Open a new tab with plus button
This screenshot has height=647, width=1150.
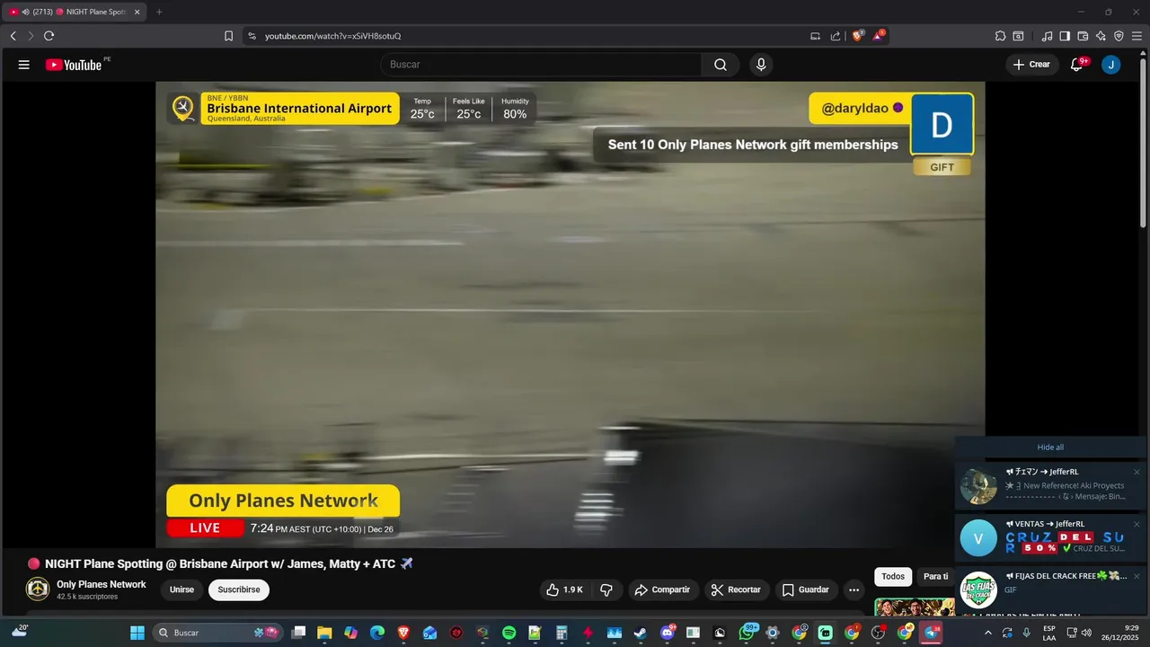(159, 12)
